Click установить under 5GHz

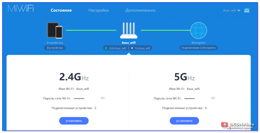click(184, 121)
